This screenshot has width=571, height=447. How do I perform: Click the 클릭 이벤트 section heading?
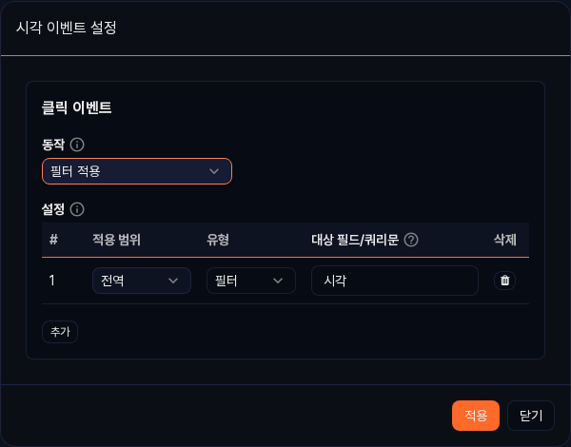click(77, 107)
